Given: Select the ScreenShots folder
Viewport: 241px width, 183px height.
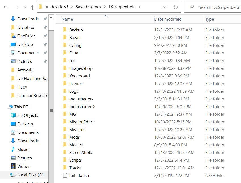Looking at the screenshot, I should pos(81,153).
